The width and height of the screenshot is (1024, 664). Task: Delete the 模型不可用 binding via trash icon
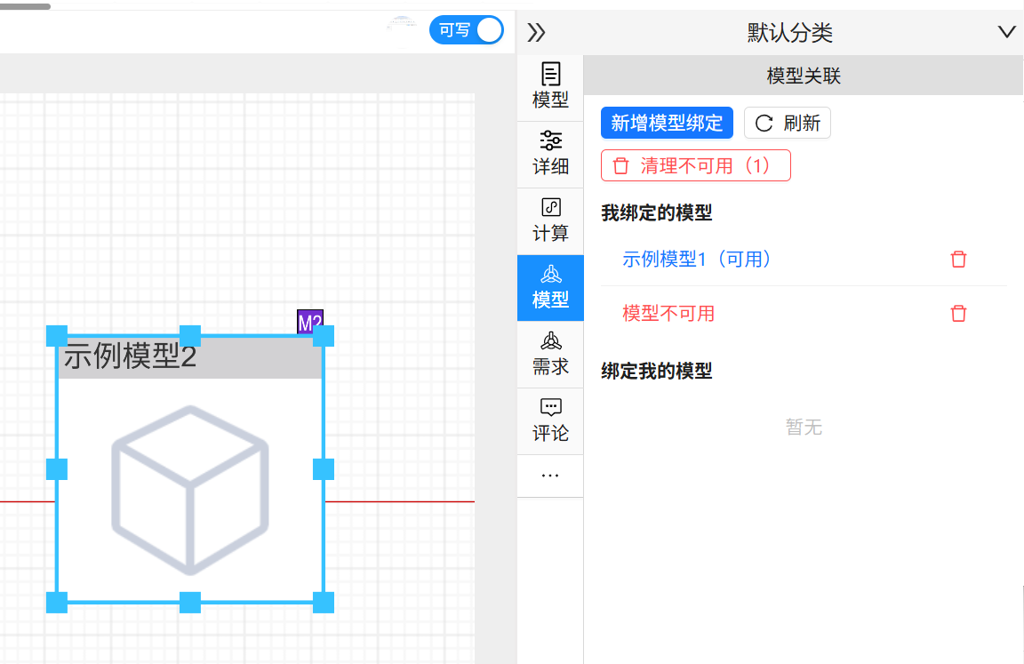[958, 314]
